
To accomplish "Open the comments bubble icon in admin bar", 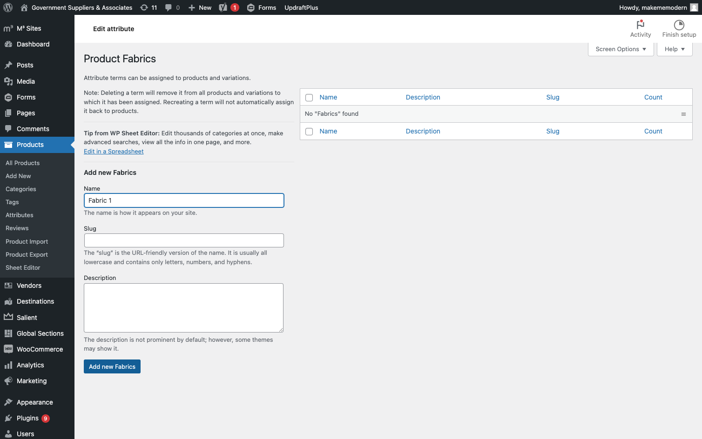I will click(169, 7).
